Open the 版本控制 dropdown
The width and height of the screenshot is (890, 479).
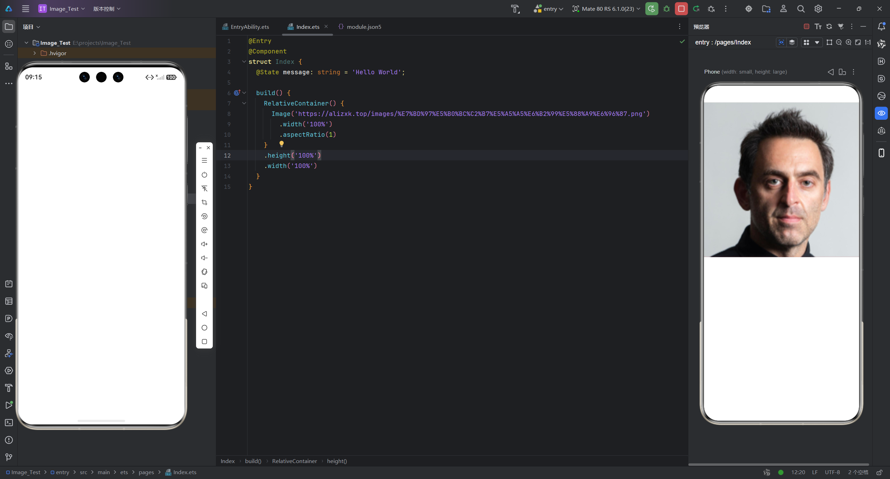tap(107, 9)
